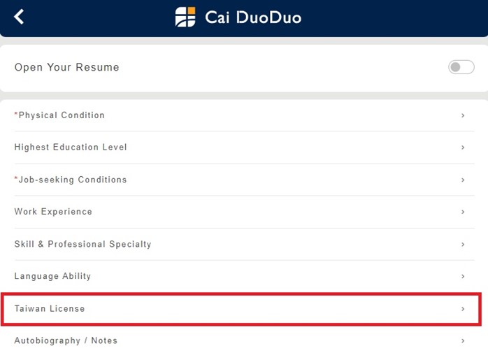Viewport: 488px width, 353px height.
Task: Select the Job-seeking Conditions entry
Action: (x=73, y=180)
